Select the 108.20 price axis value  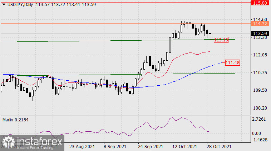click(x=259, y=108)
